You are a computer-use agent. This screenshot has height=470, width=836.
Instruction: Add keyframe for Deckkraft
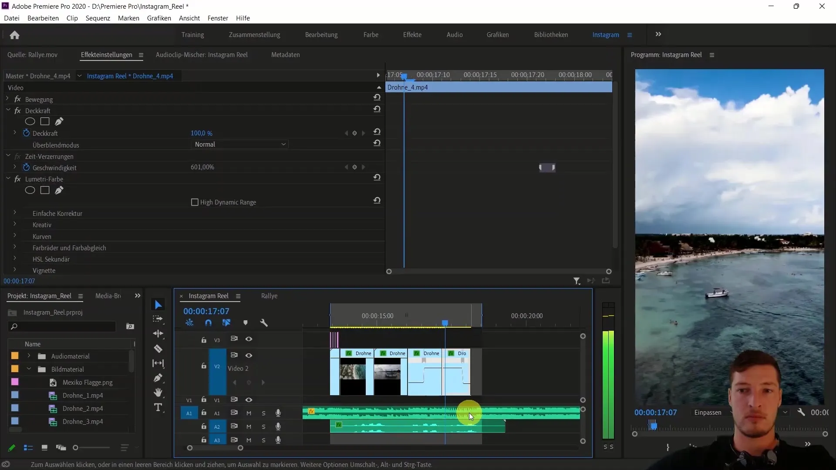354,133
